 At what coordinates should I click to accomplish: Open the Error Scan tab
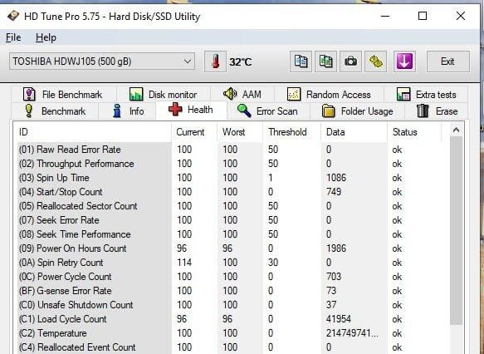click(267, 111)
